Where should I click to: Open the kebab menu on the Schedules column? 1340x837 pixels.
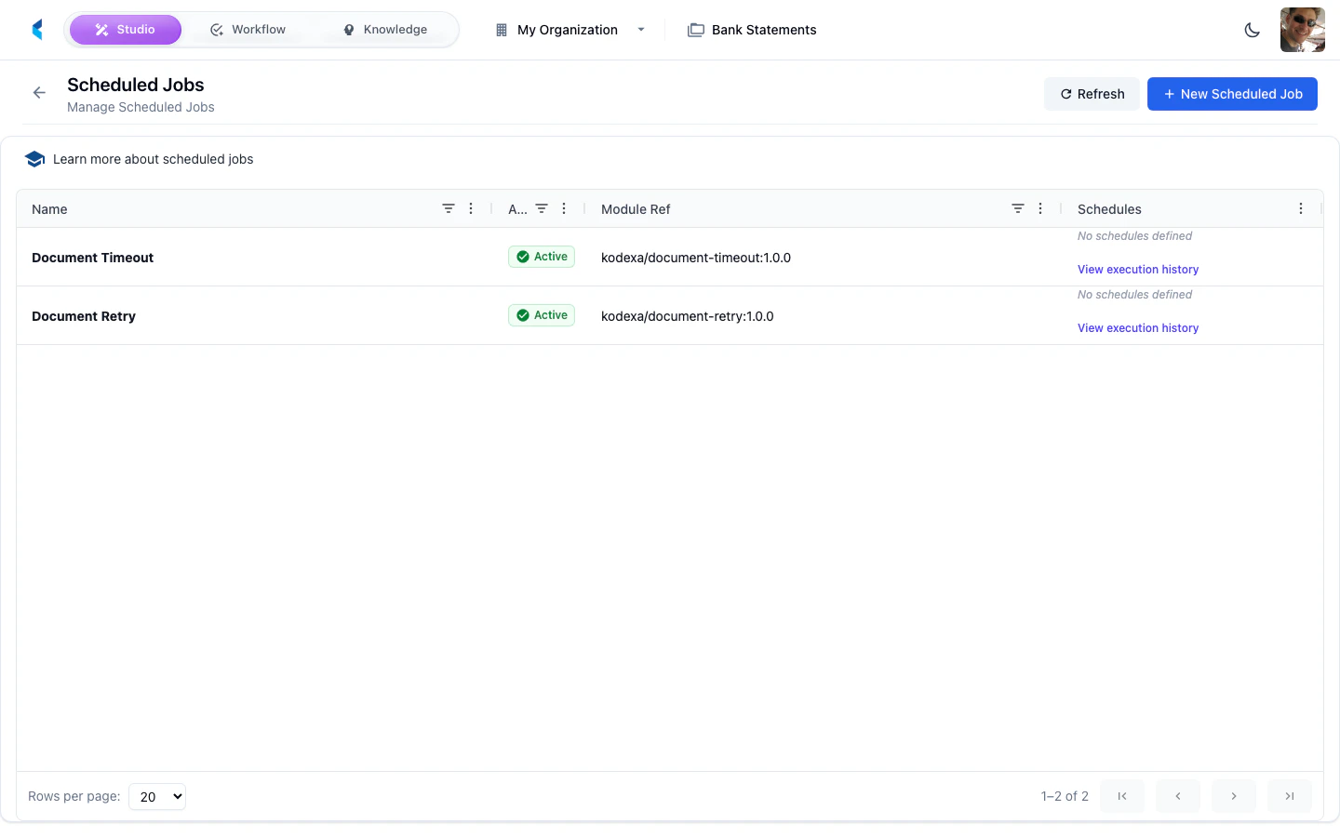1301,208
